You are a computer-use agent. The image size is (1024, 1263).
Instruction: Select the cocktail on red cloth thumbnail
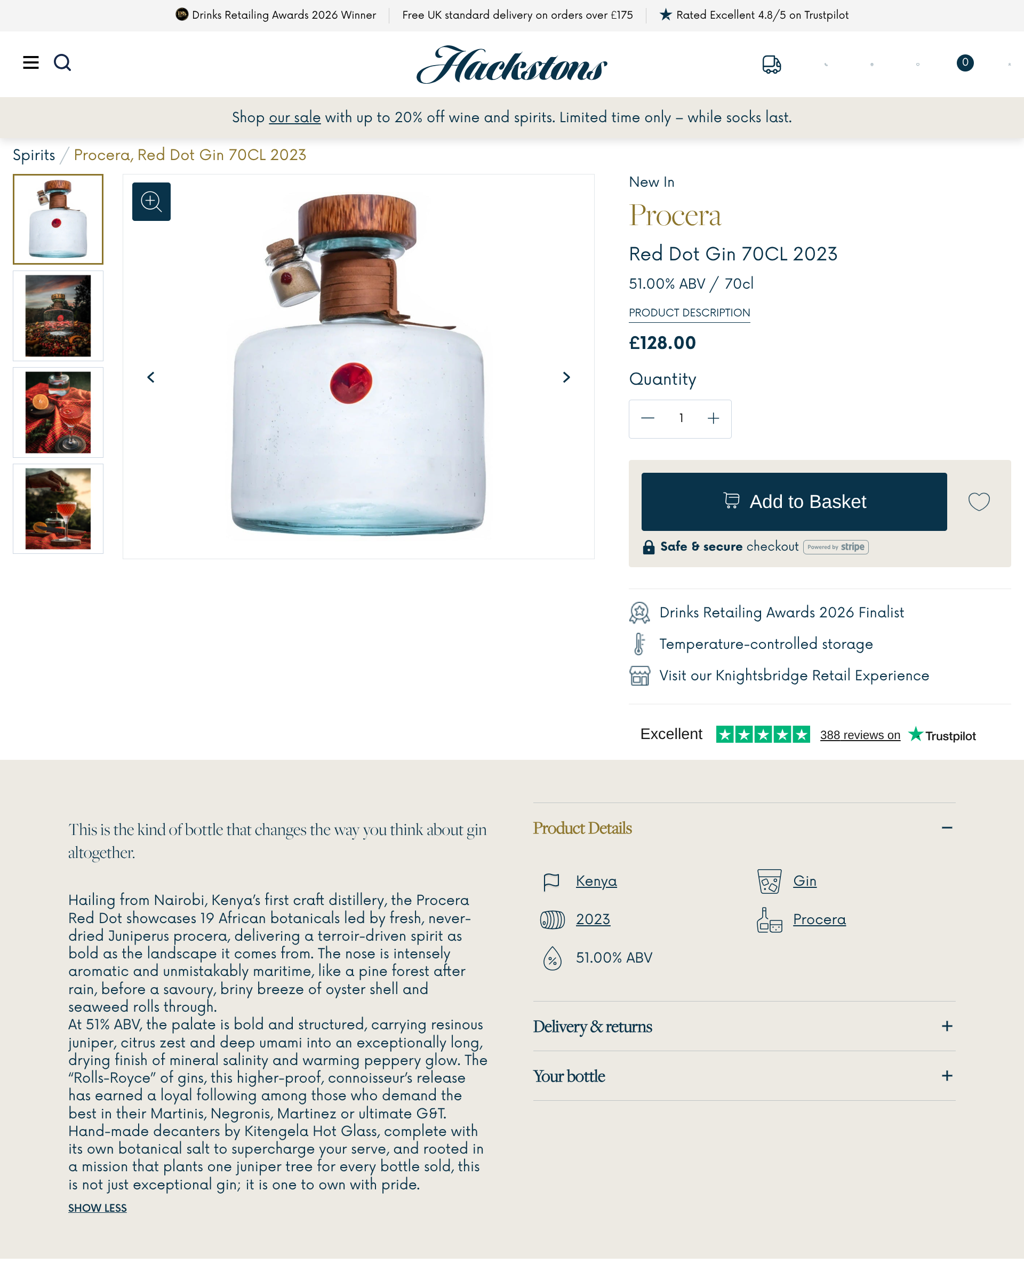tap(58, 412)
